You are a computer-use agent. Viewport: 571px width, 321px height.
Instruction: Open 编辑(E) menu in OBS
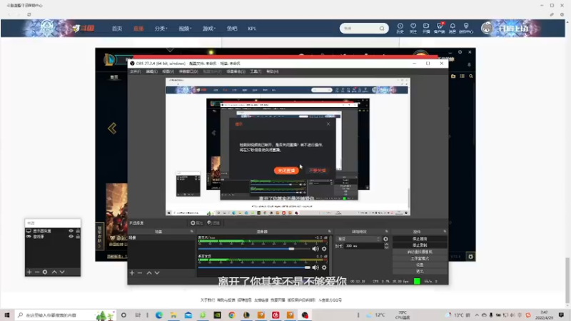[151, 71]
